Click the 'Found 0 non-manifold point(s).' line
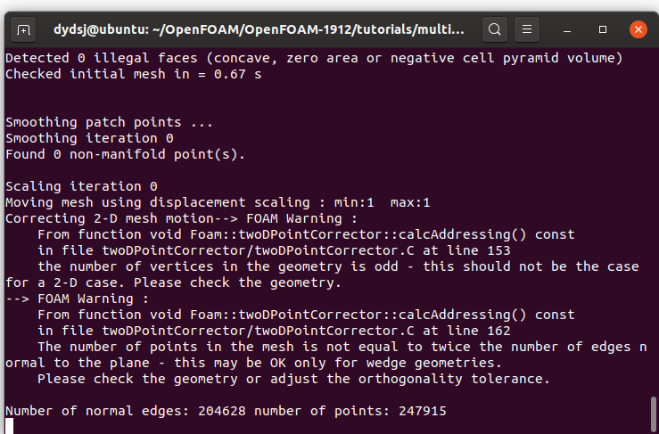The width and height of the screenshot is (659, 434). [x=125, y=154]
